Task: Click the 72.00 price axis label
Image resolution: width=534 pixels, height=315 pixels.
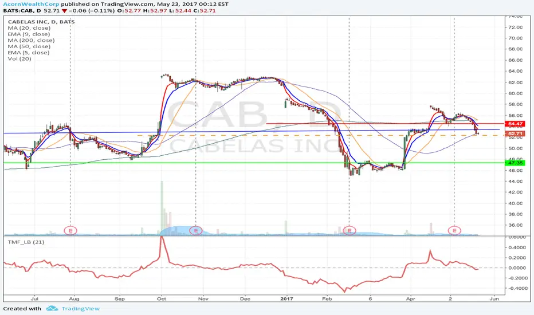Action: click(515, 27)
